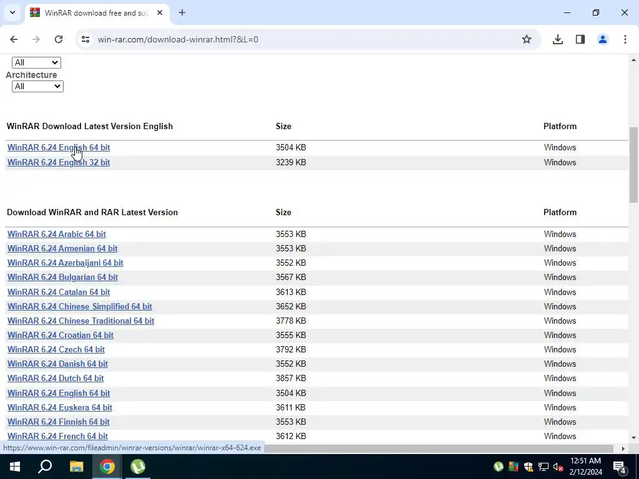
Task: Go back to previous page
Action: coord(14,39)
